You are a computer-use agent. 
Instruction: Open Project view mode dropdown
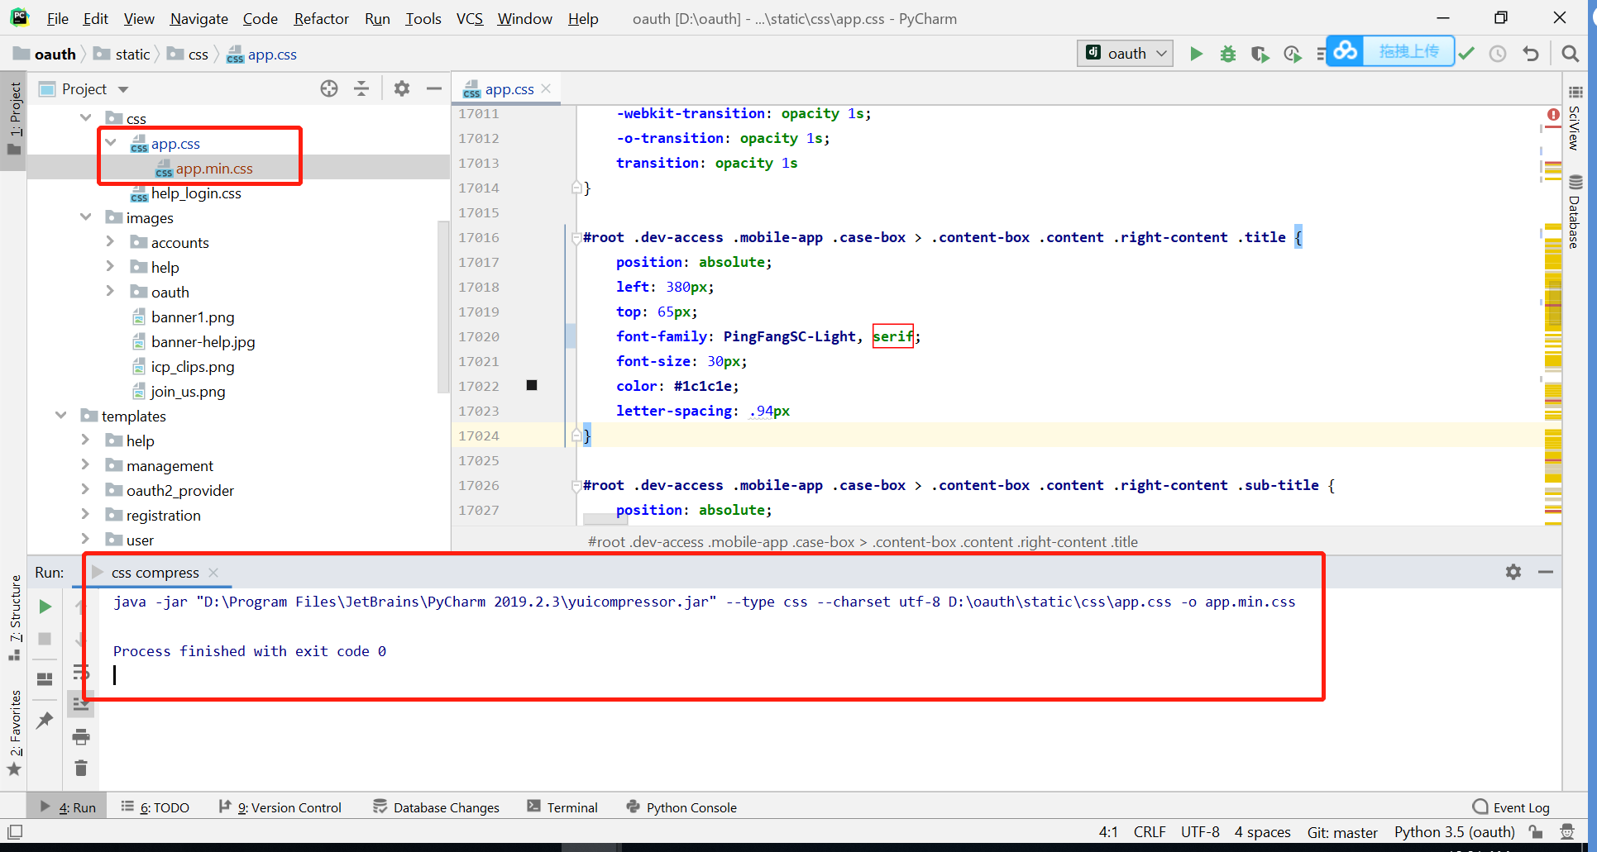(123, 89)
